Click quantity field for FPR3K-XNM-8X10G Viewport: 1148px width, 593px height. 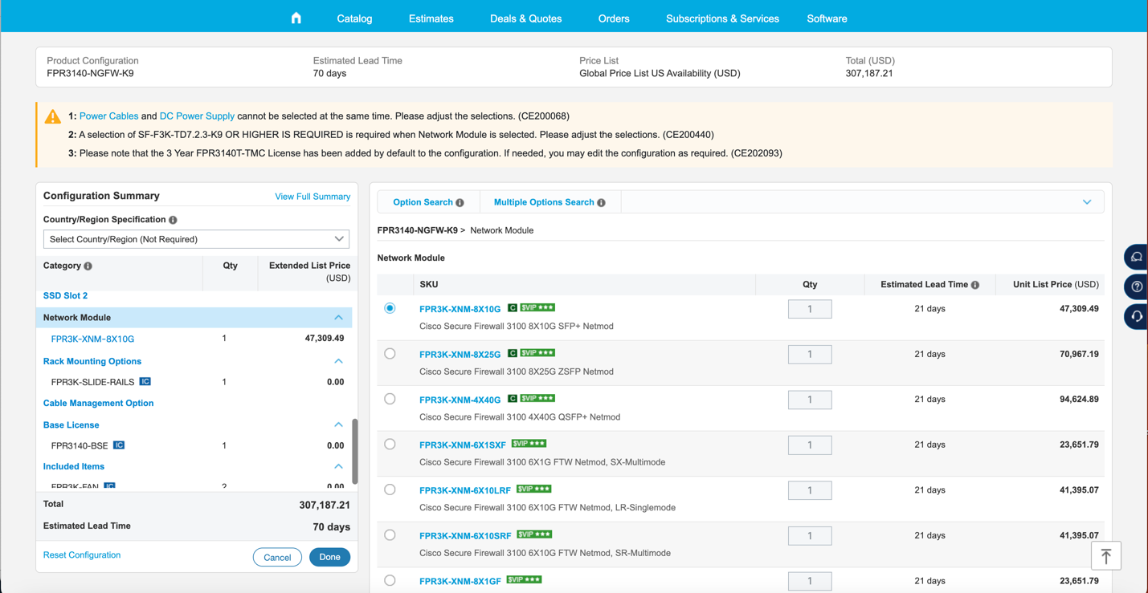pyautogui.click(x=810, y=309)
